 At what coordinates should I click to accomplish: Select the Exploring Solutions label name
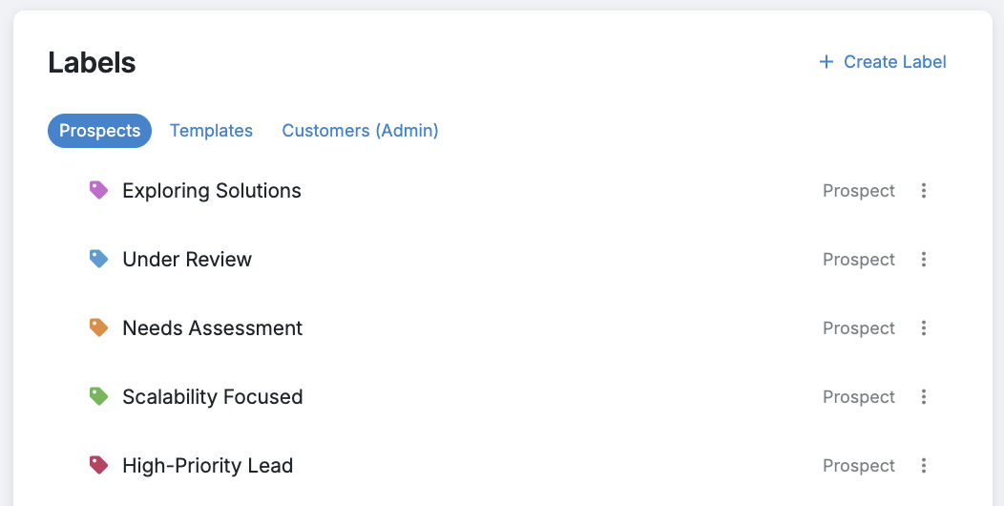tap(212, 191)
